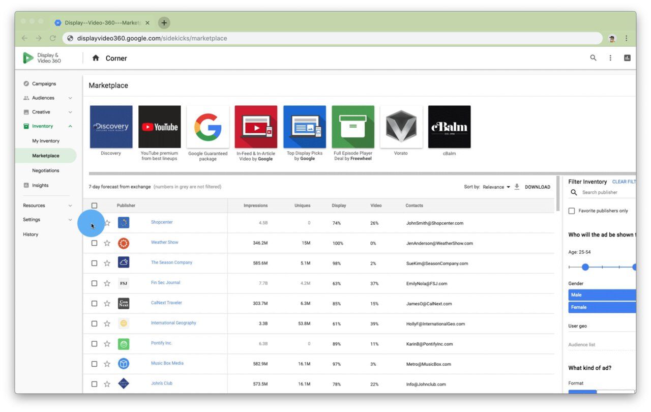
Task: Collapse the Inventory section chevron
Action: click(x=70, y=126)
